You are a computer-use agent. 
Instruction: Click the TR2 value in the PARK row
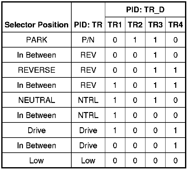(135, 40)
